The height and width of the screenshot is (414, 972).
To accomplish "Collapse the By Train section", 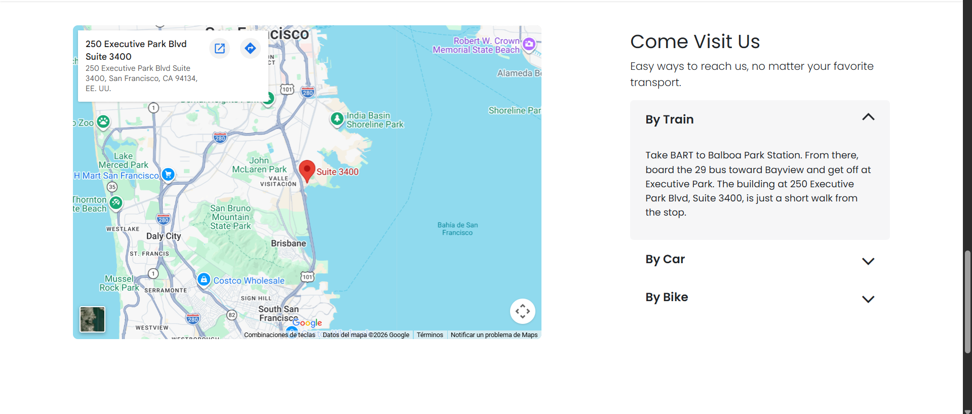I will coord(868,117).
